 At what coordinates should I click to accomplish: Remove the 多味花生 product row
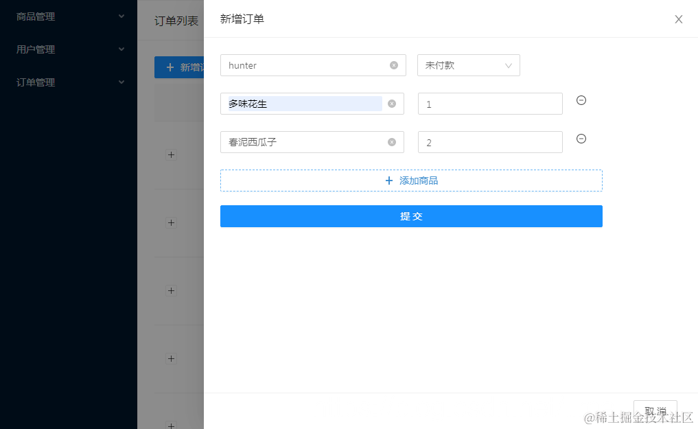[581, 101]
